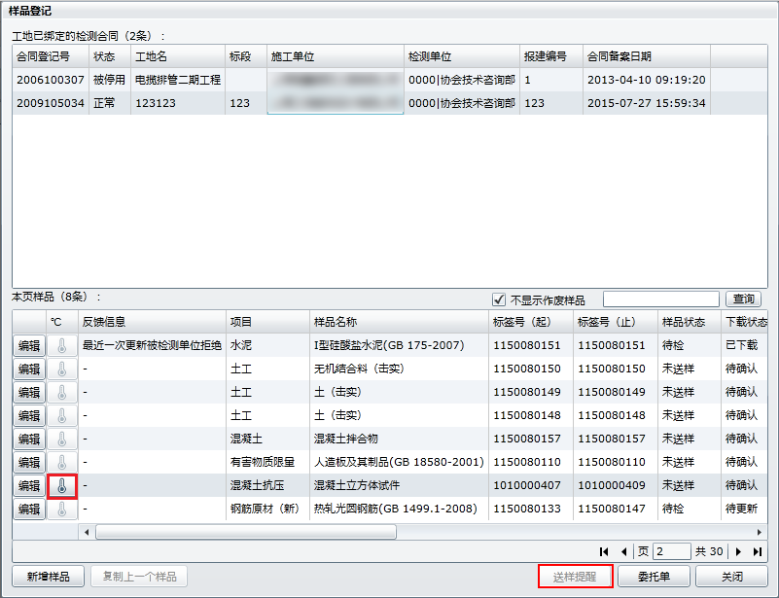This screenshot has height=598, width=779.
Task: Open the 委托单 form
Action: [x=655, y=577]
